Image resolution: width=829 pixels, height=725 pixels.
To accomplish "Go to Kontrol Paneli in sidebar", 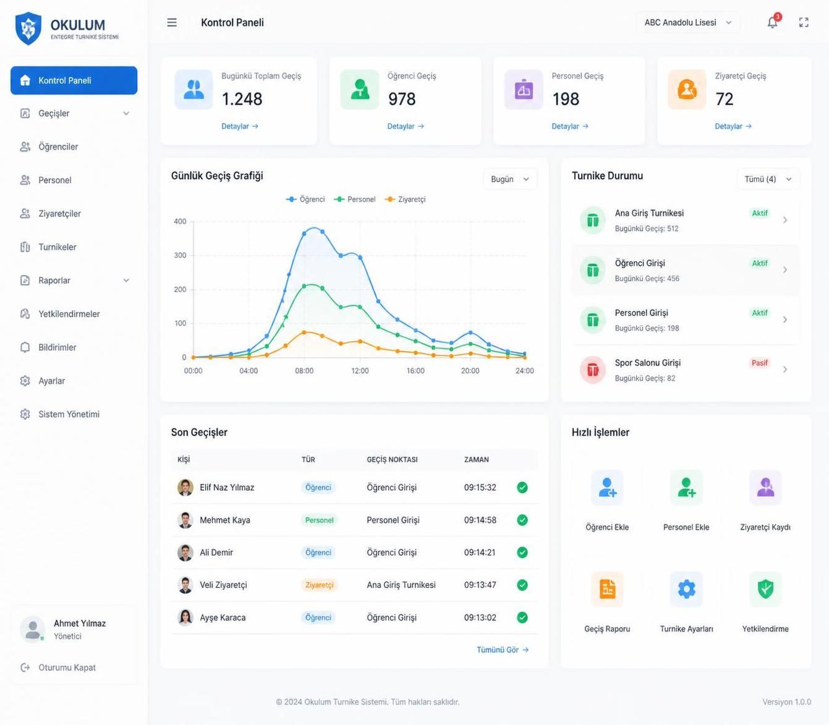I will [x=74, y=80].
